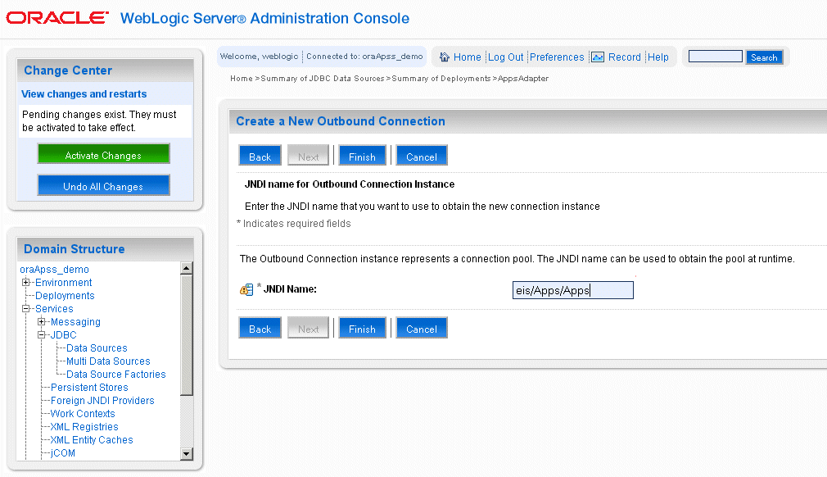Click the green Activate Changes button
Screen dimensions: 827x477
coord(103,153)
